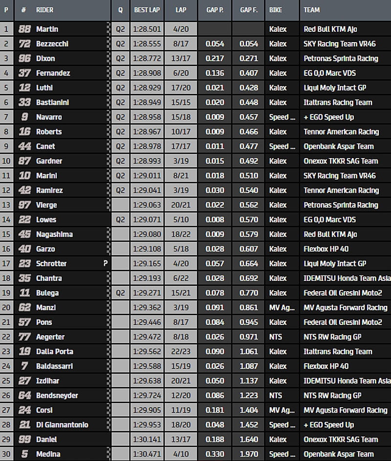This screenshot has width=391, height=461.
Task: Click Bastianini's best lap 1:28.949
Action: point(147,102)
